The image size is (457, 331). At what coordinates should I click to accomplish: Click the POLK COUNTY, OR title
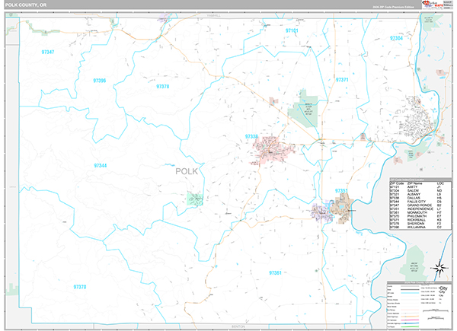pos(29,7)
